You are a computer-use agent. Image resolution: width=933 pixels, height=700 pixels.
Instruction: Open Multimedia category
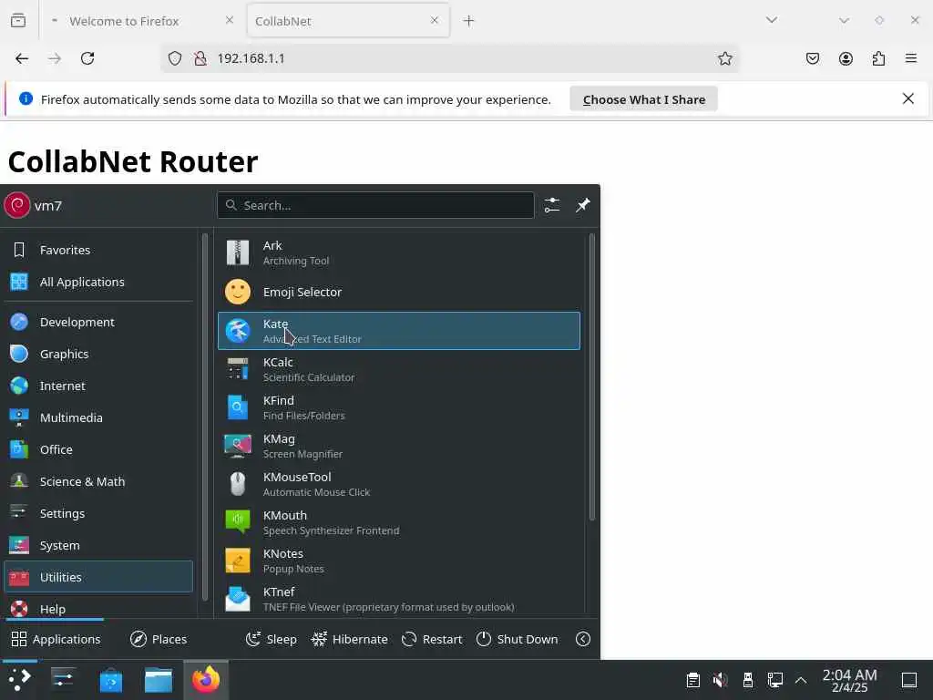click(98, 417)
